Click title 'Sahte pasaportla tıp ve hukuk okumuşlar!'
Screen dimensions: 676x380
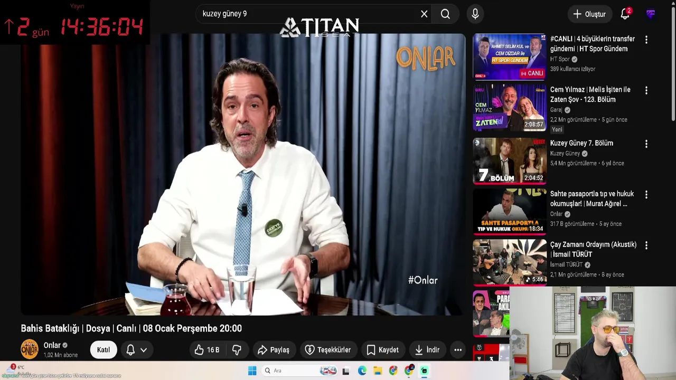(x=591, y=198)
